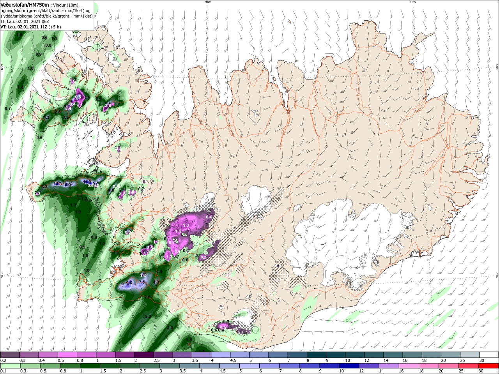Pick the palest green first rain legend swatch
The image size is (499, 374).
[10, 366]
